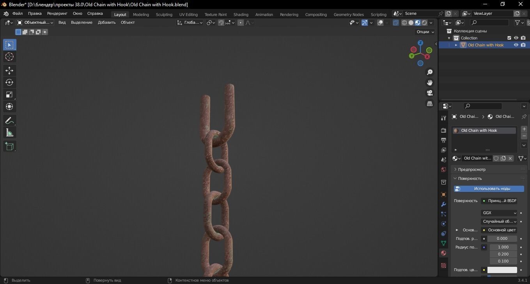Pick the Rotate tool
Image resolution: width=530 pixels, height=284 pixels.
[9, 82]
